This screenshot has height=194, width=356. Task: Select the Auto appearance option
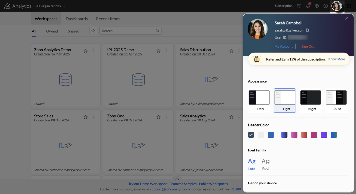[336, 100]
